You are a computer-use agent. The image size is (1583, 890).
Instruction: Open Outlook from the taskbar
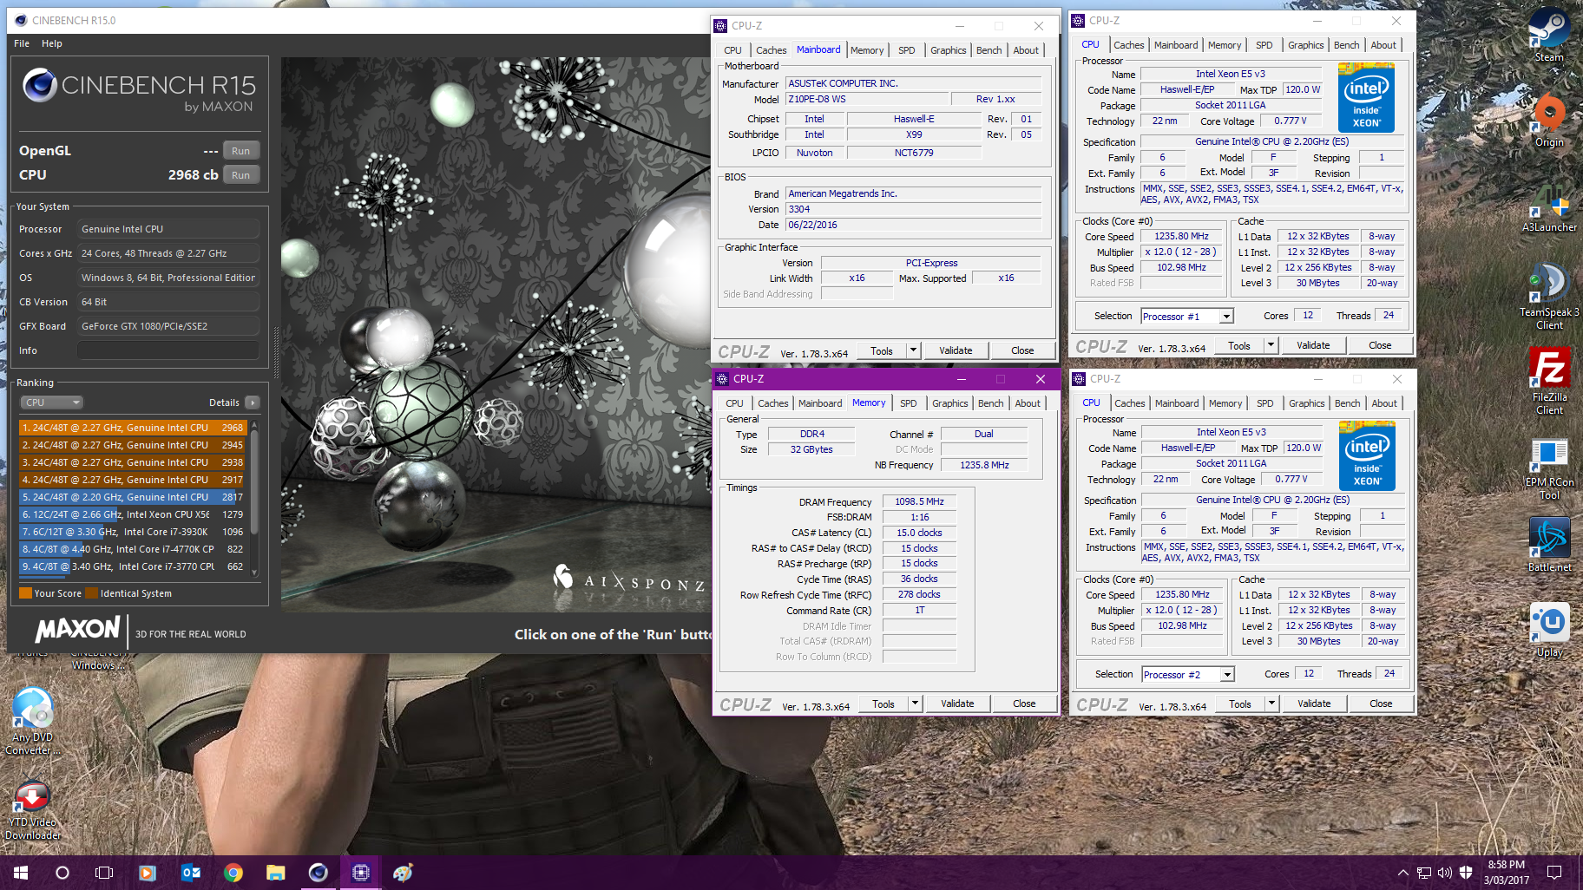[191, 873]
